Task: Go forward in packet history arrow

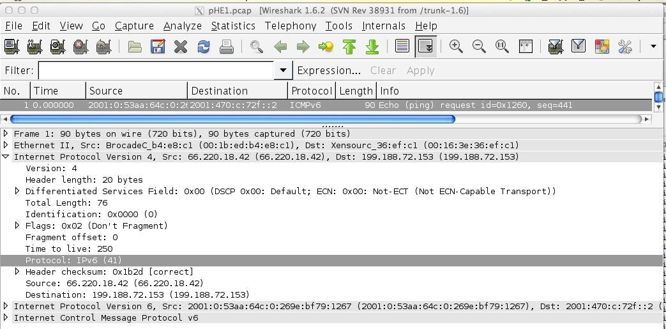Action: pos(303,47)
